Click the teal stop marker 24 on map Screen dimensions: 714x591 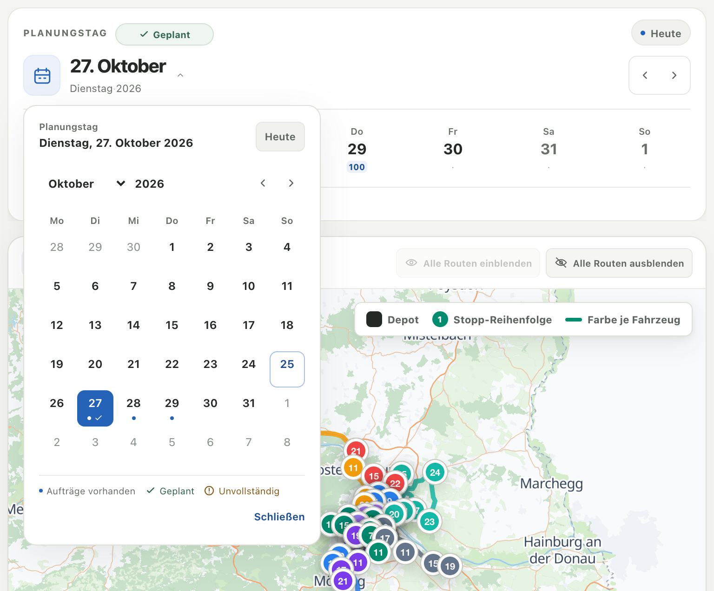(x=435, y=473)
